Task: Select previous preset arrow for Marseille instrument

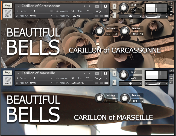Action: point(84,73)
